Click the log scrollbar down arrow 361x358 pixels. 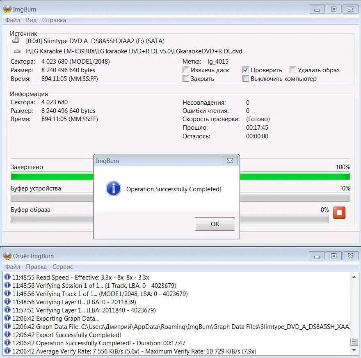[354, 350]
